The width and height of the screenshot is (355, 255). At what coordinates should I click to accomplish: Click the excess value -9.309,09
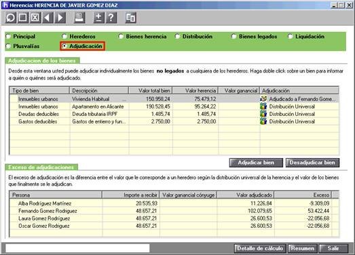319,203
